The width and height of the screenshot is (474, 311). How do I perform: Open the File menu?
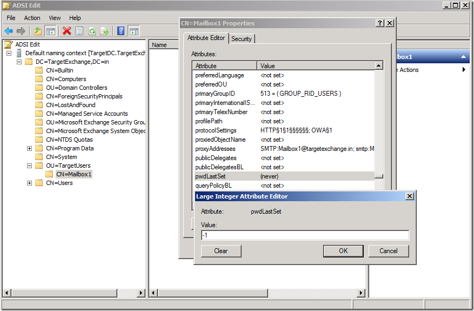(x=11, y=18)
